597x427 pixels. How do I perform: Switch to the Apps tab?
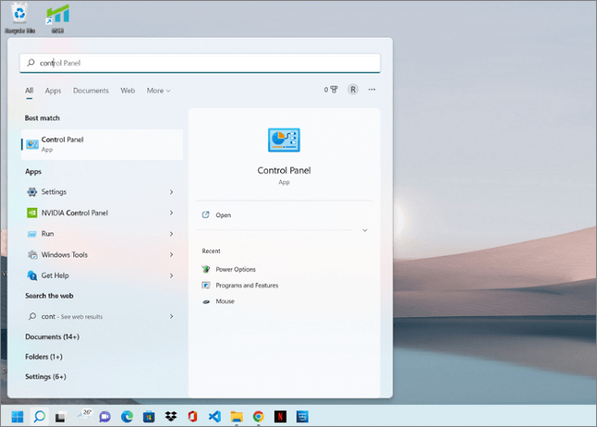click(x=53, y=91)
